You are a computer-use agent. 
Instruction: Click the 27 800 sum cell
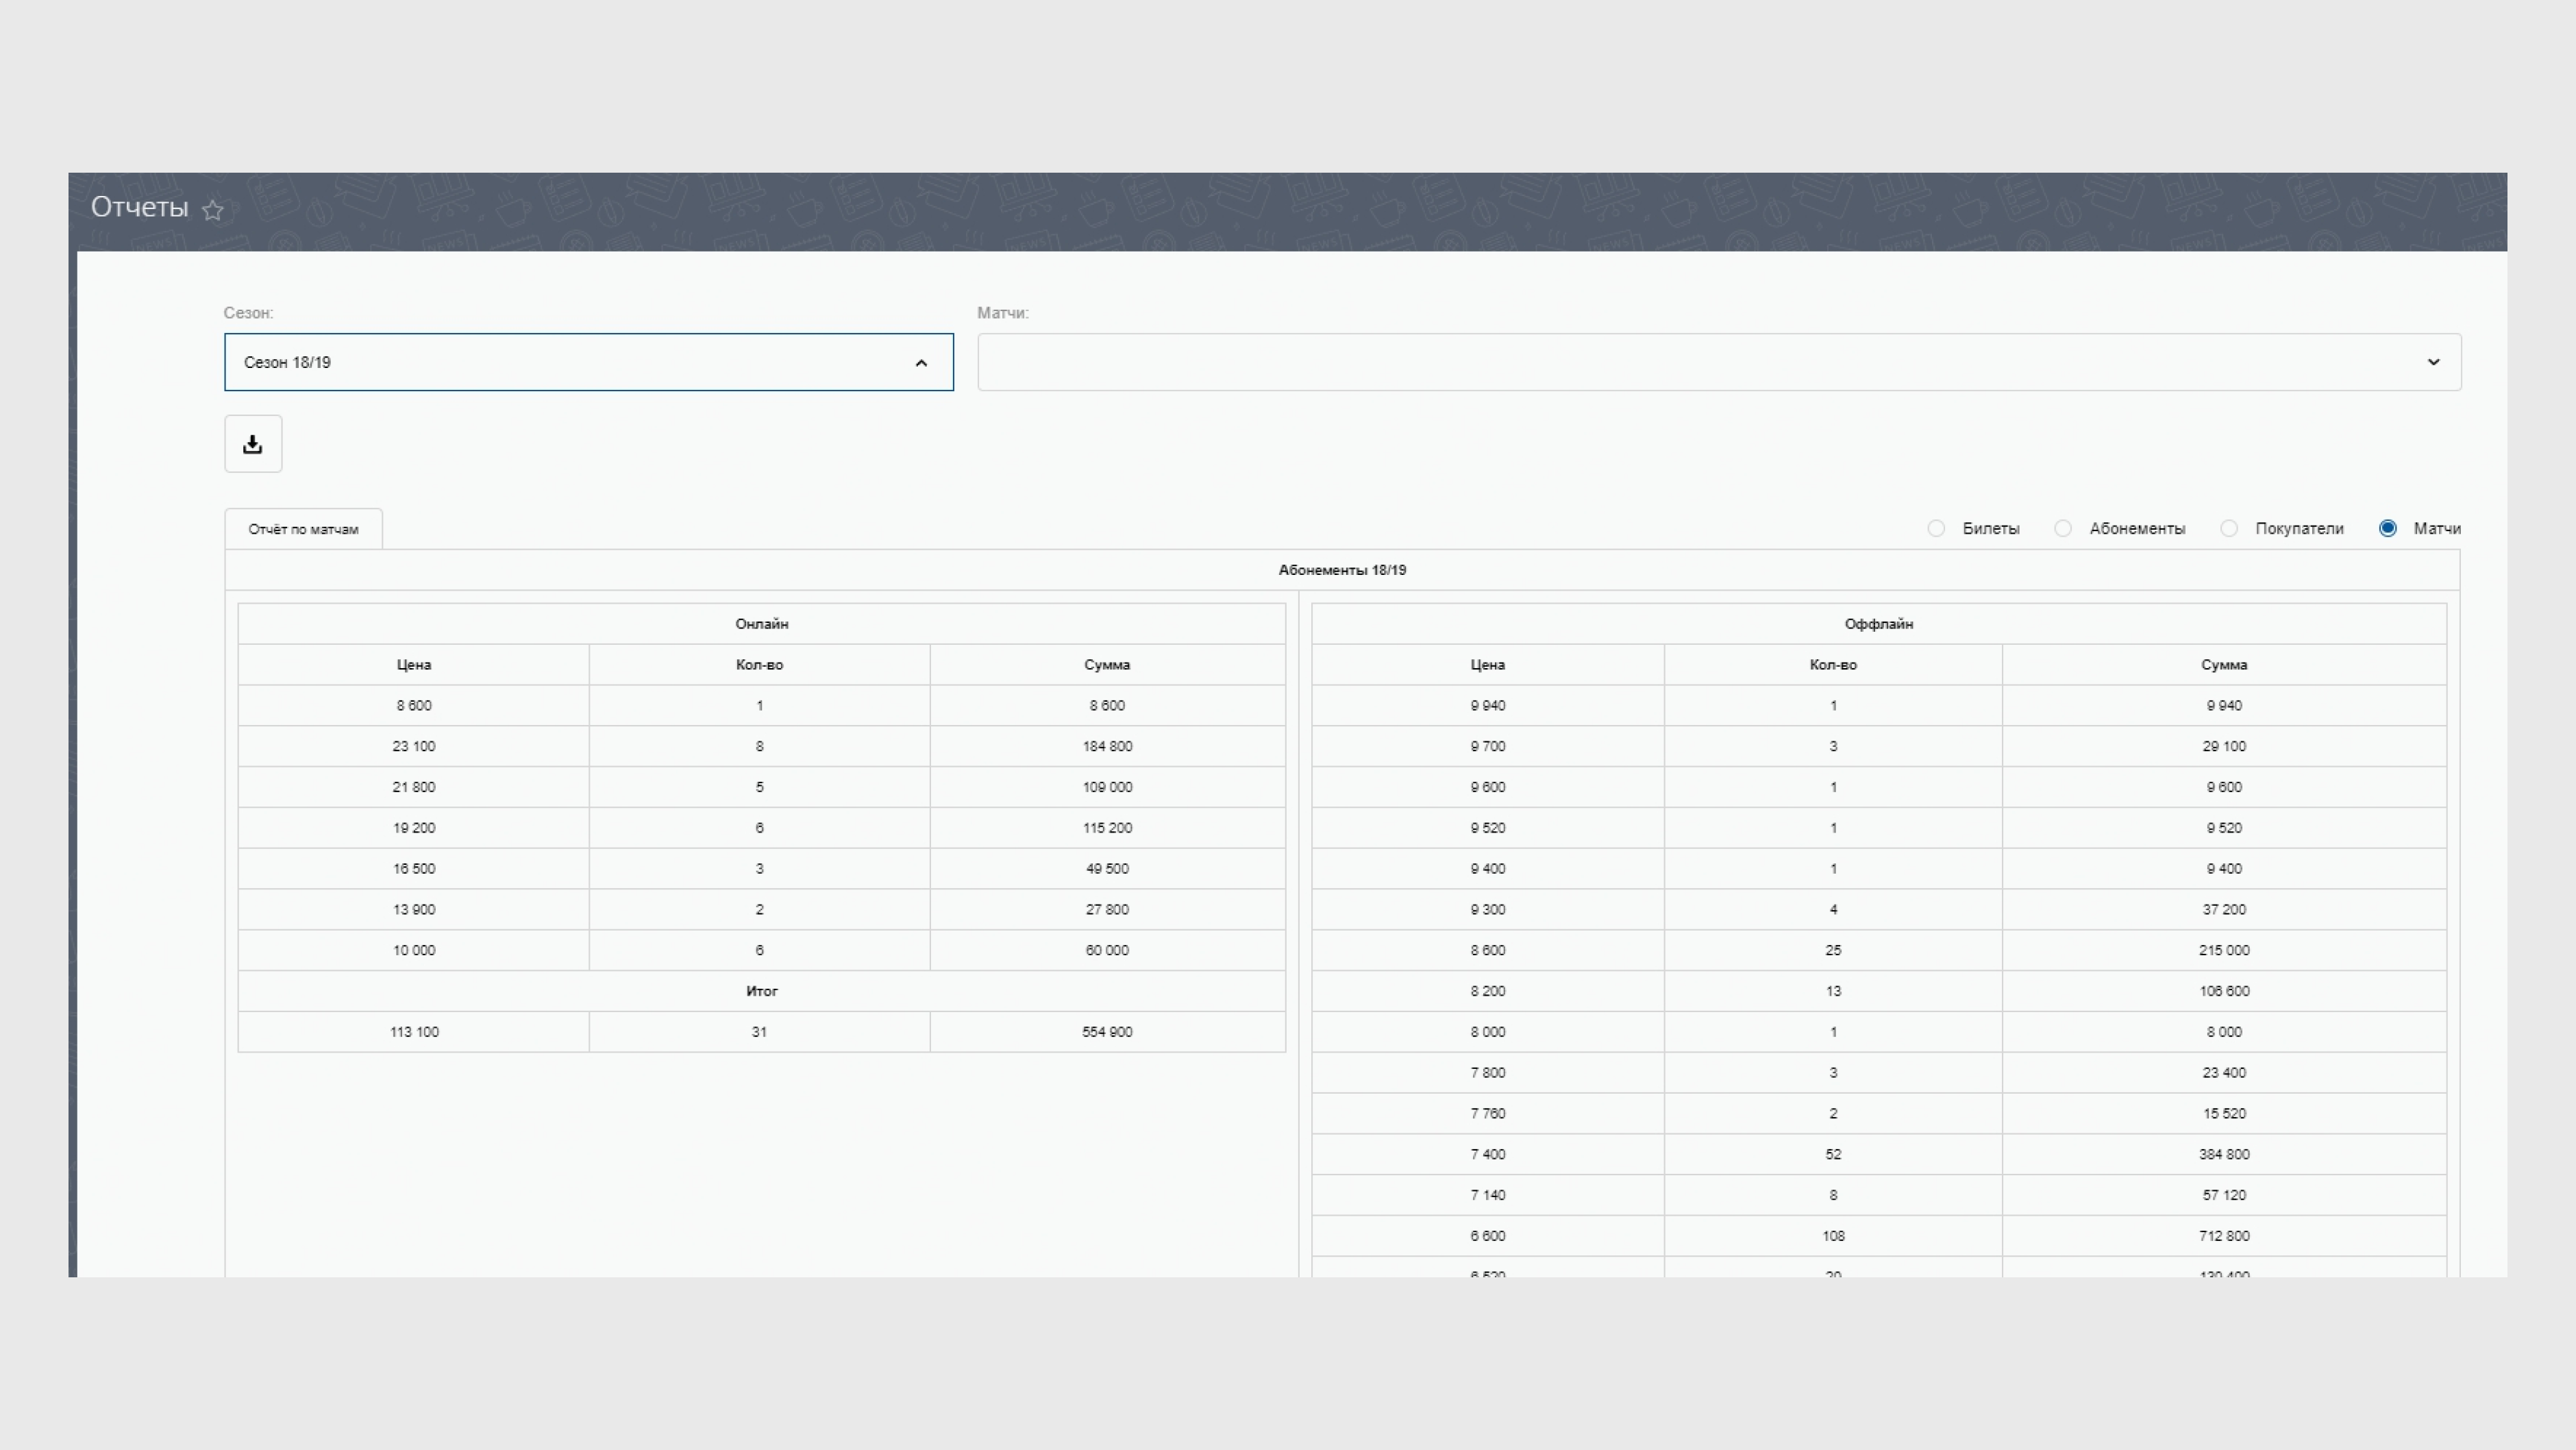pyautogui.click(x=1107, y=910)
